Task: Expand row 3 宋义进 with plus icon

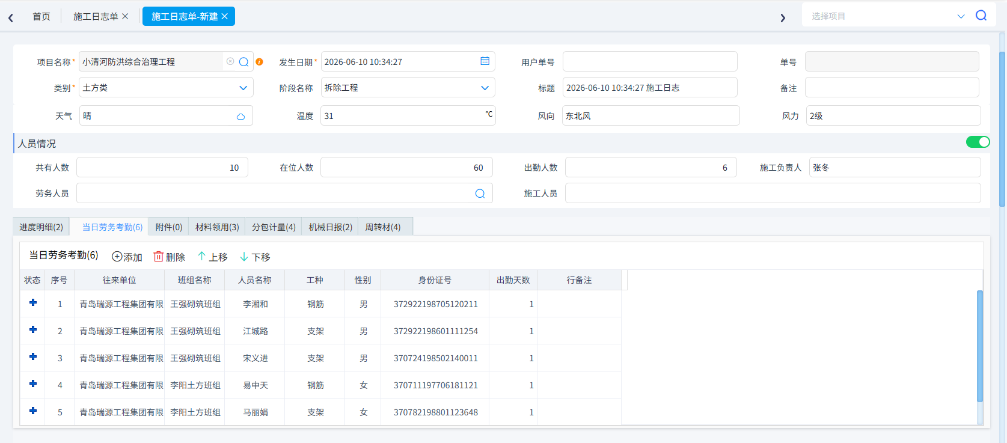Action: [33, 357]
